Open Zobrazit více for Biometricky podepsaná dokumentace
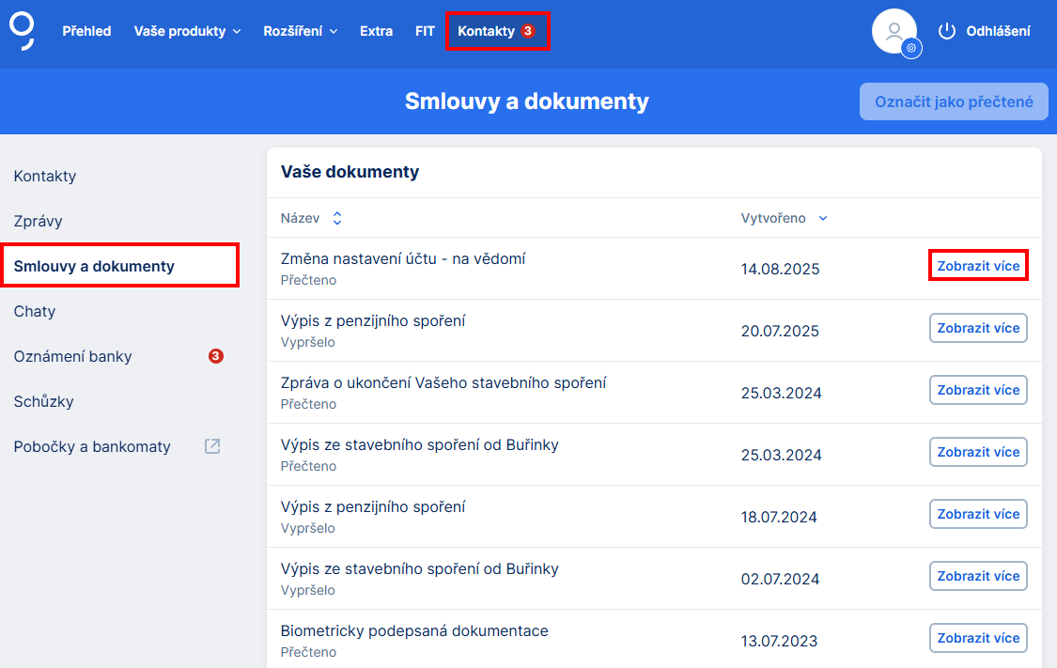Image resolution: width=1057 pixels, height=668 pixels. coord(977,637)
